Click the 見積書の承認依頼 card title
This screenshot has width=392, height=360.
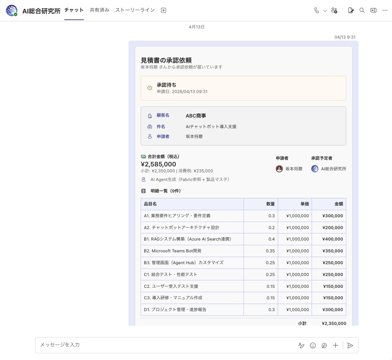166,60
